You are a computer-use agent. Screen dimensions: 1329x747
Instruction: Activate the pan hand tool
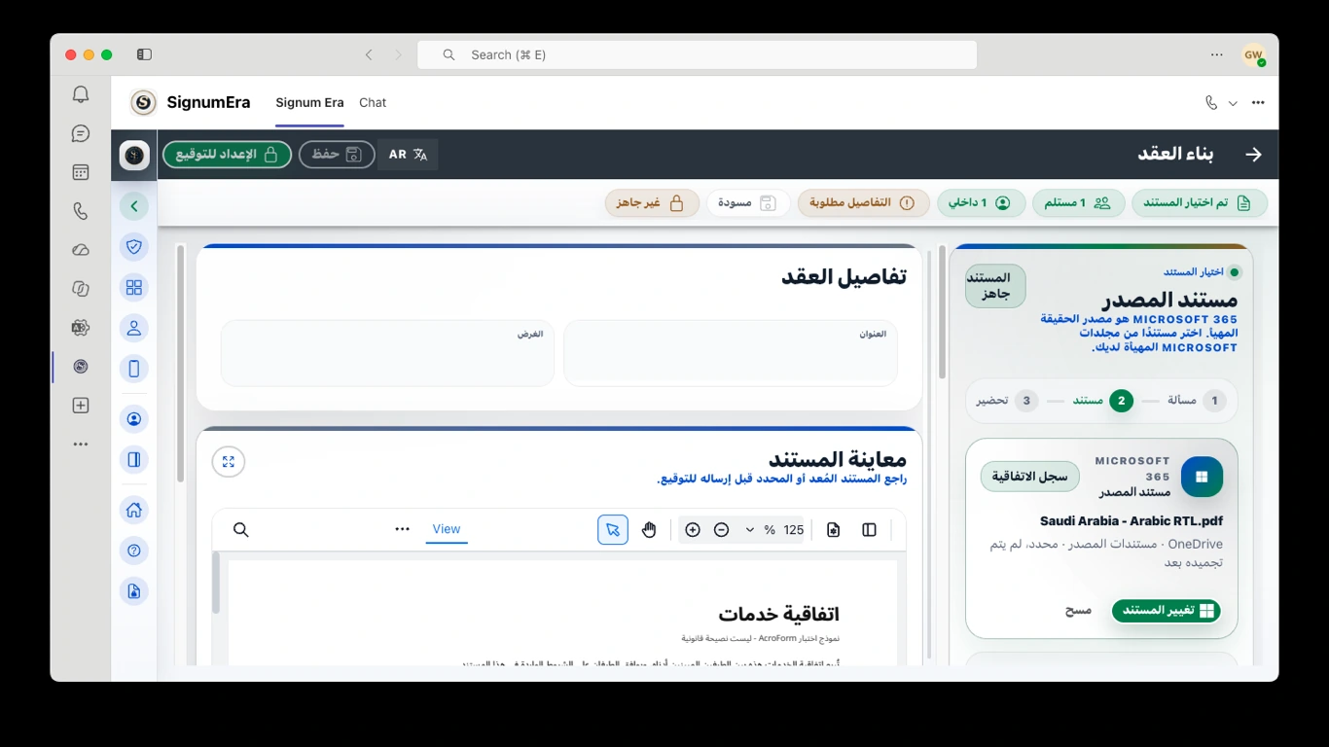(649, 530)
